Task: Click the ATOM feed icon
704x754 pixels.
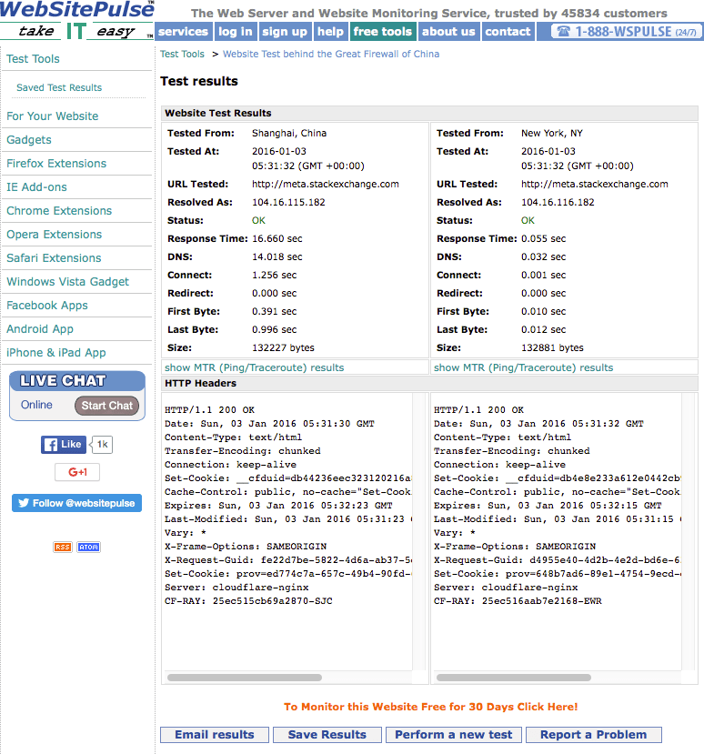Action: click(x=88, y=547)
